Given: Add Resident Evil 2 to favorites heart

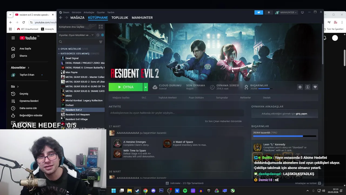Looking at the screenshot, I should click(x=315, y=87).
